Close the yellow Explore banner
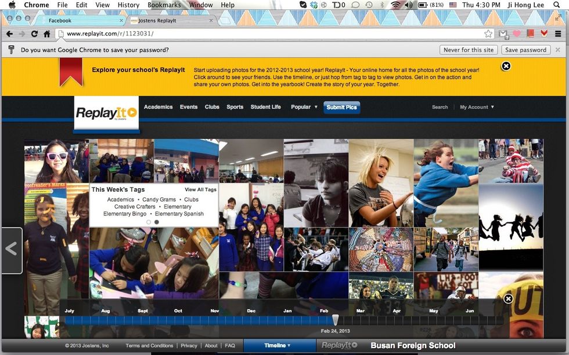This screenshot has height=355, width=569. tap(506, 66)
